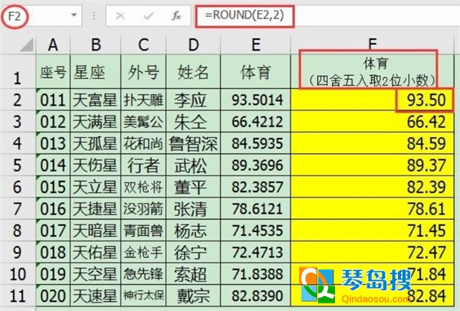Click the Enter checkmark formula bar icon
This screenshot has height=311, width=460.
(x=149, y=16)
